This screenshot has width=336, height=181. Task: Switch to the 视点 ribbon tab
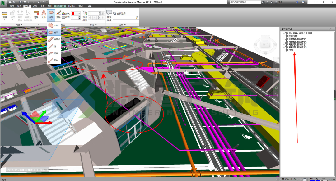point(19,6)
